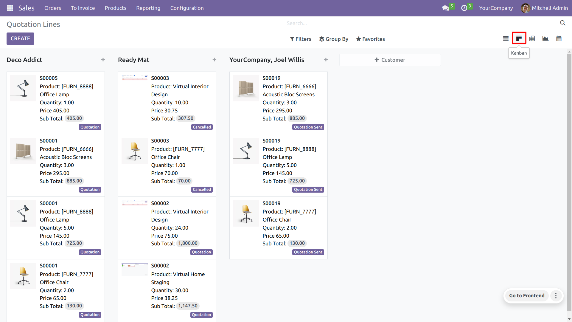Add a card in Ready Mat column
572x322 pixels.
tap(214, 60)
